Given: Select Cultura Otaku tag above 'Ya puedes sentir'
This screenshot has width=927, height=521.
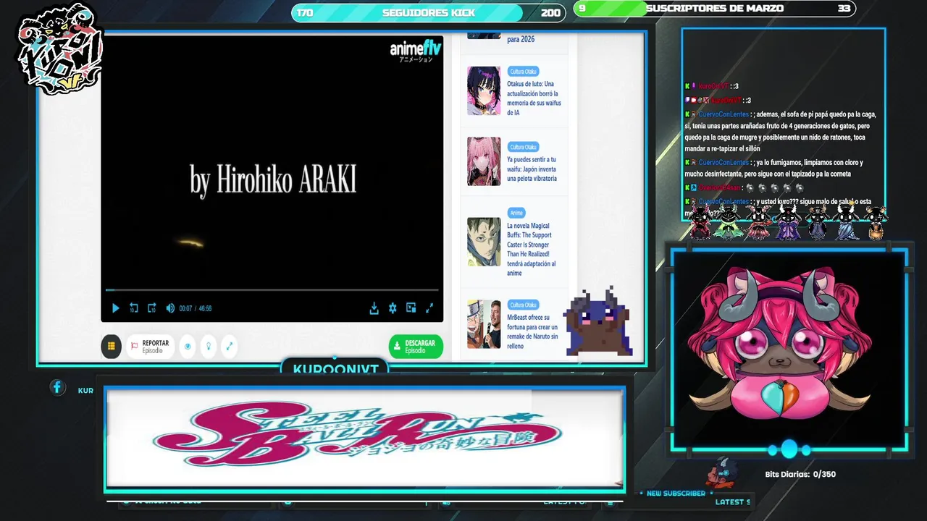Looking at the screenshot, I should 523,147.
